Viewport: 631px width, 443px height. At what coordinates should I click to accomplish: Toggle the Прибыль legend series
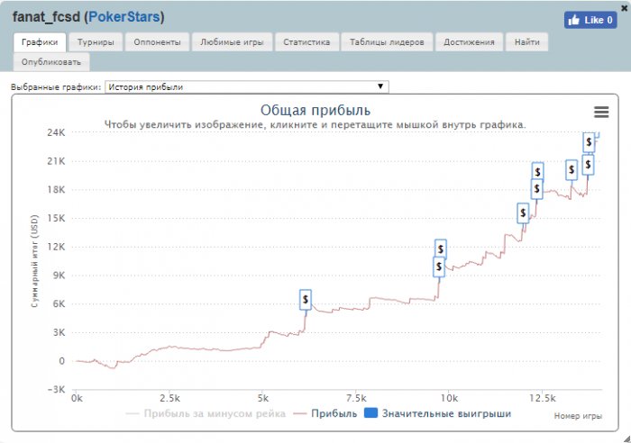pos(325,413)
